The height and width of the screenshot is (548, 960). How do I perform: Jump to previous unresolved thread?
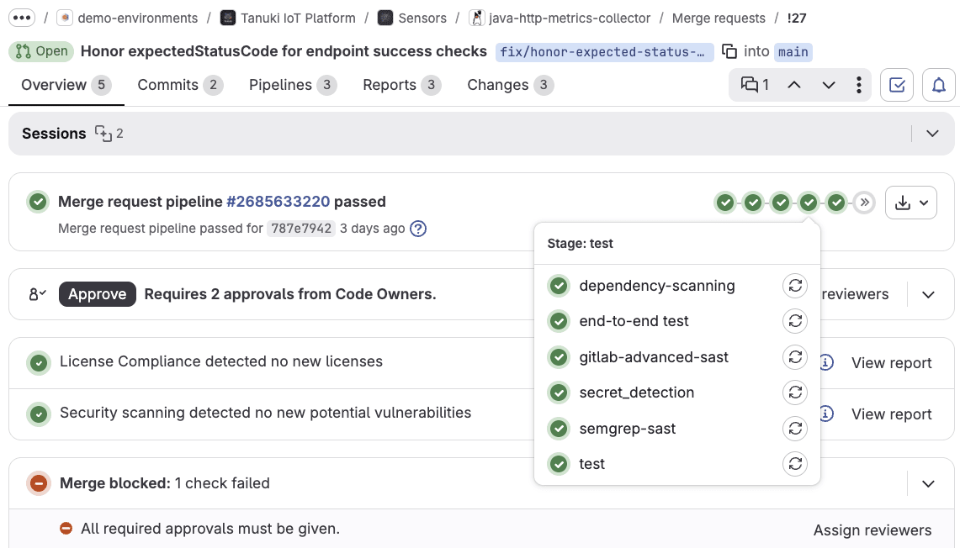coord(793,84)
